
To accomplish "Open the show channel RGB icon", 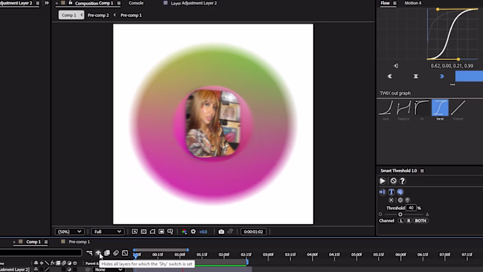I will point(184,232).
